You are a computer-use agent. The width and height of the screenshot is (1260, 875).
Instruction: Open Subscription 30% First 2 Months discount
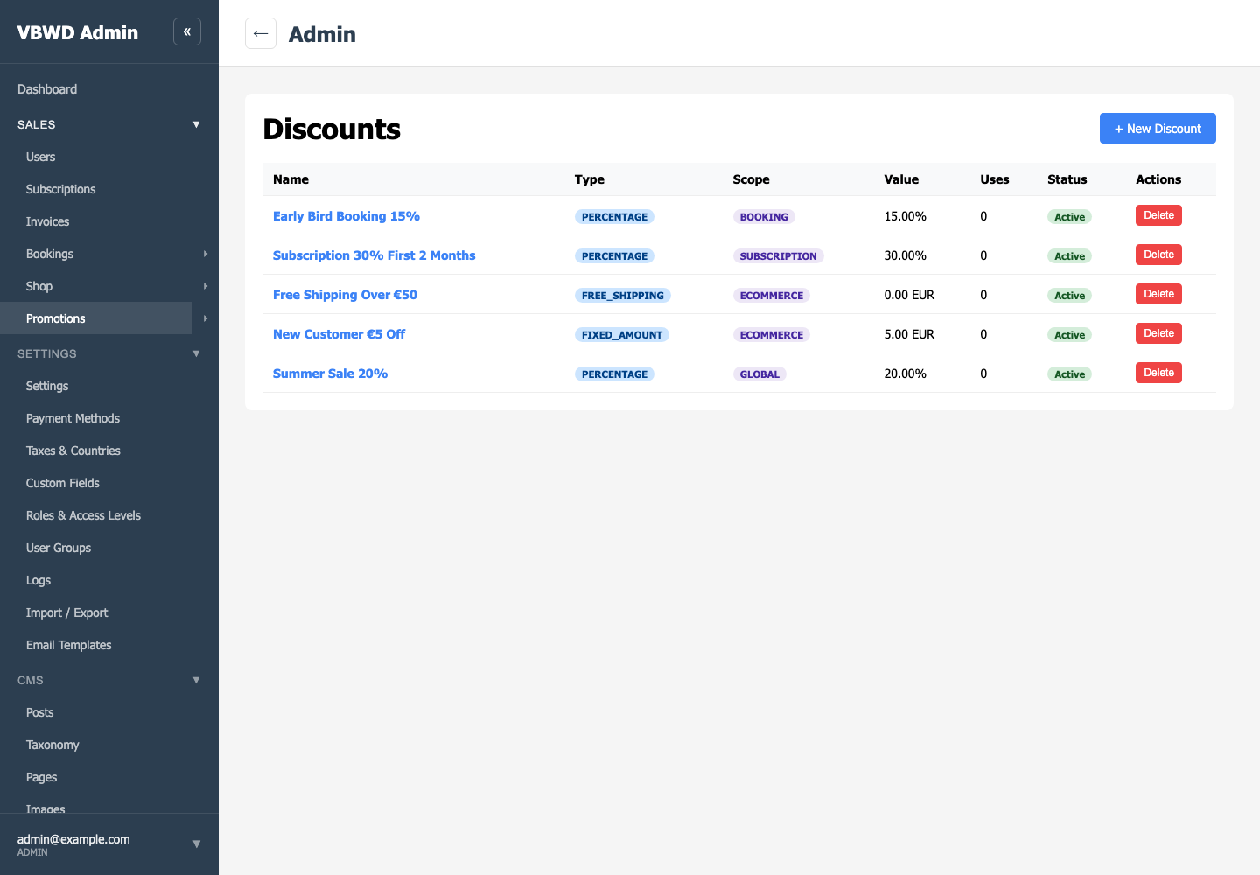click(x=374, y=255)
